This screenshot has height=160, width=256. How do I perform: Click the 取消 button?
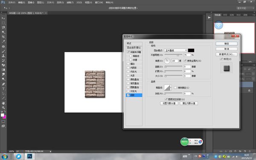point(227,49)
